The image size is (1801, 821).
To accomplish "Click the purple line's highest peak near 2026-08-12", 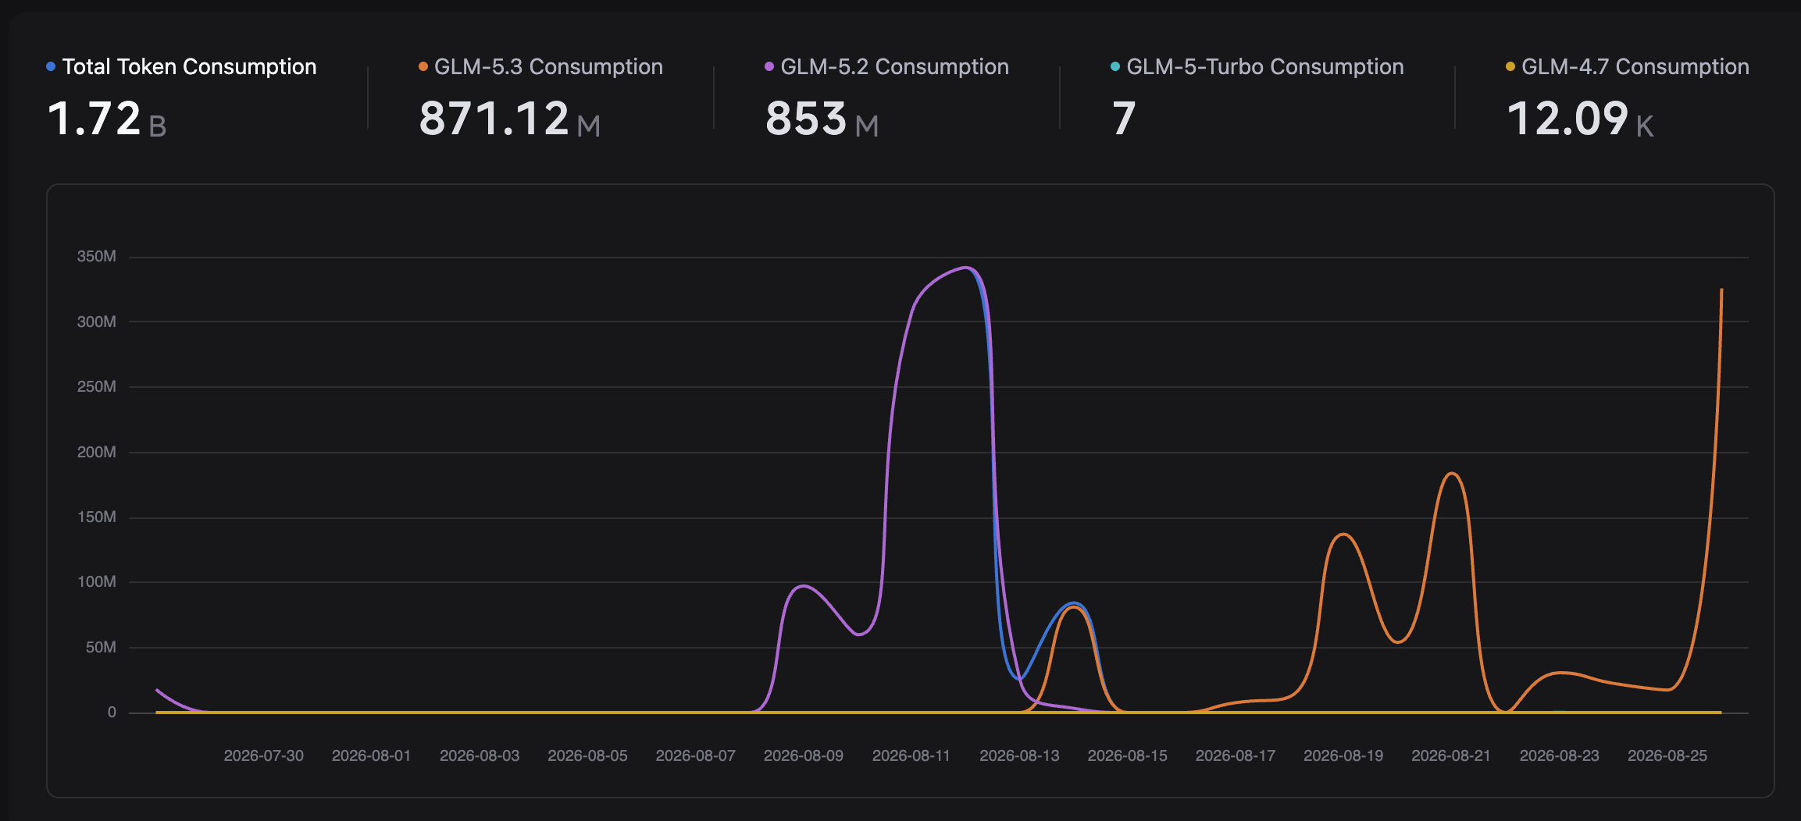I will pyautogui.click(x=966, y=268).
